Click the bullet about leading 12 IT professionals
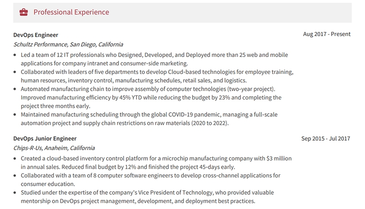 point(154,59)
